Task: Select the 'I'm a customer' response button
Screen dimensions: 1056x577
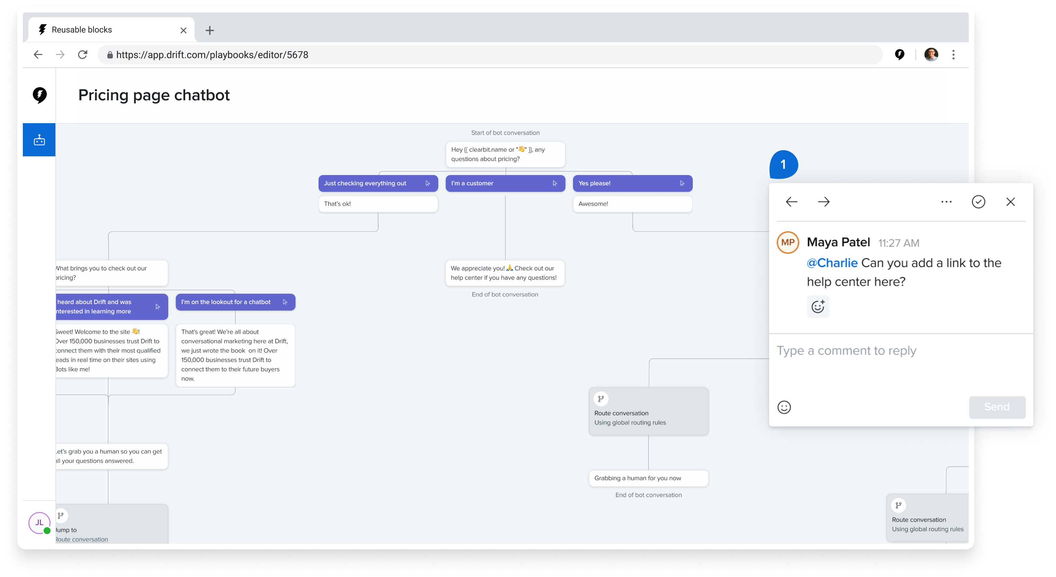Action: click(x=505, y=183)
